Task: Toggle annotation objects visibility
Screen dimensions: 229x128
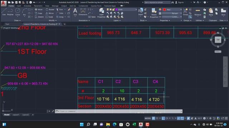Action: click(189, 118)
